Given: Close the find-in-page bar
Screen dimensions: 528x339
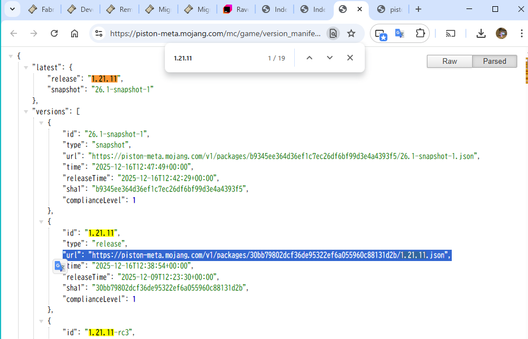Looking at the screenshot, I should click(350, 58).
